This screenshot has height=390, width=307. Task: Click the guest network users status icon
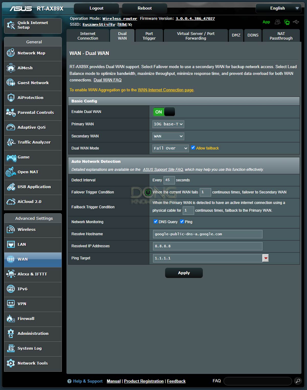[277, 22]
